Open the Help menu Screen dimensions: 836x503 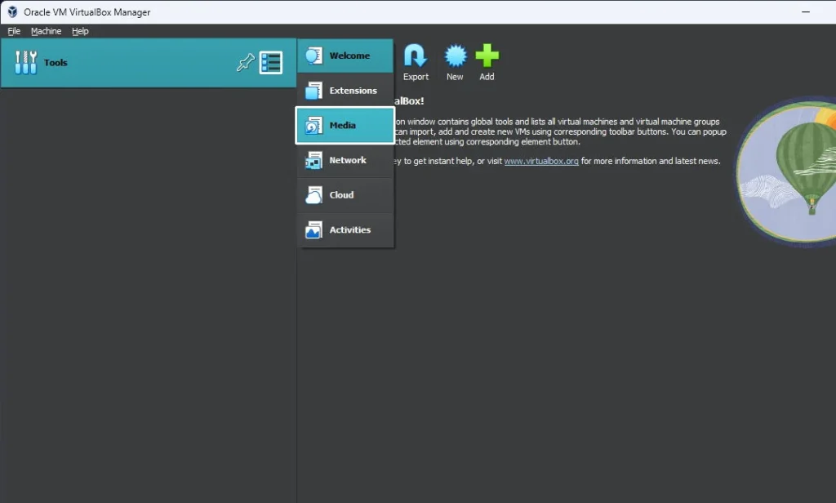80,31
